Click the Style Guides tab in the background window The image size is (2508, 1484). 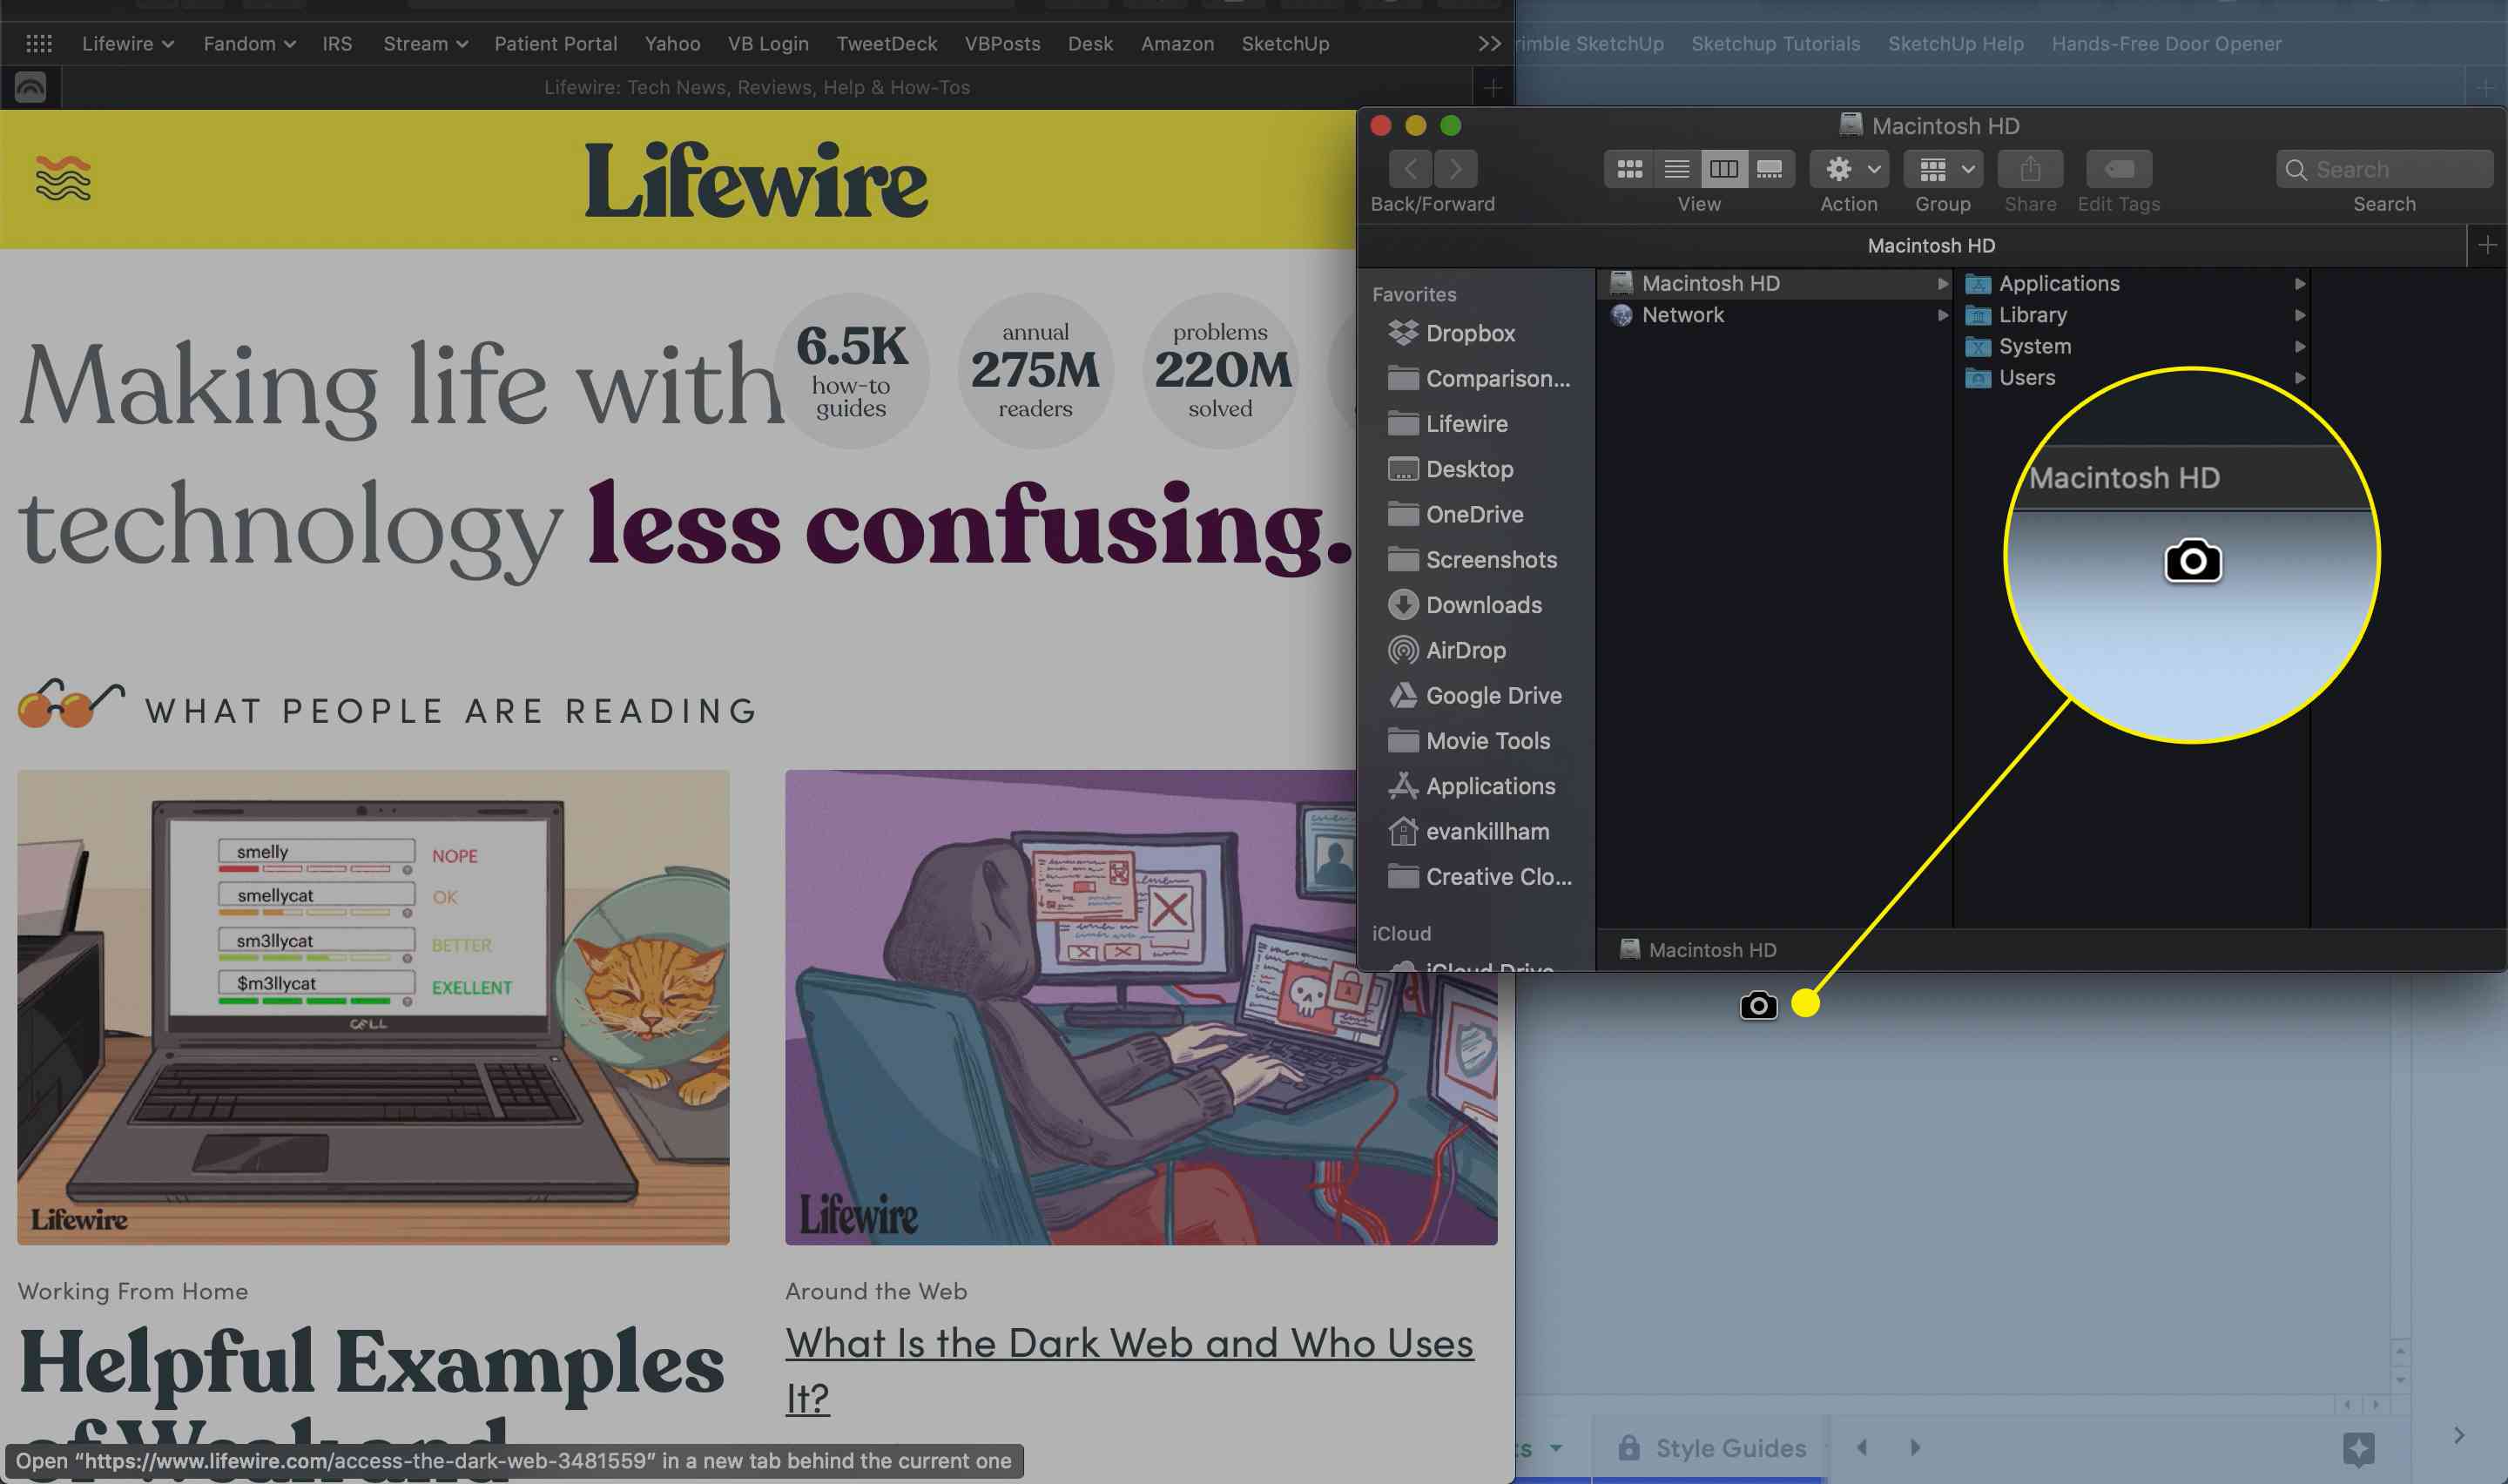(x=1712, y=1448)
